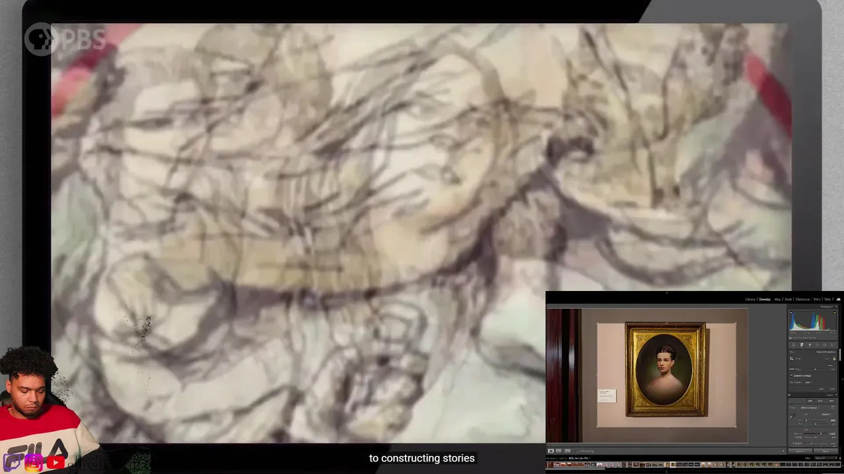Switch to the Slideshow module
The width and height of the screenshot is (844, 474).
click(802, 299)
